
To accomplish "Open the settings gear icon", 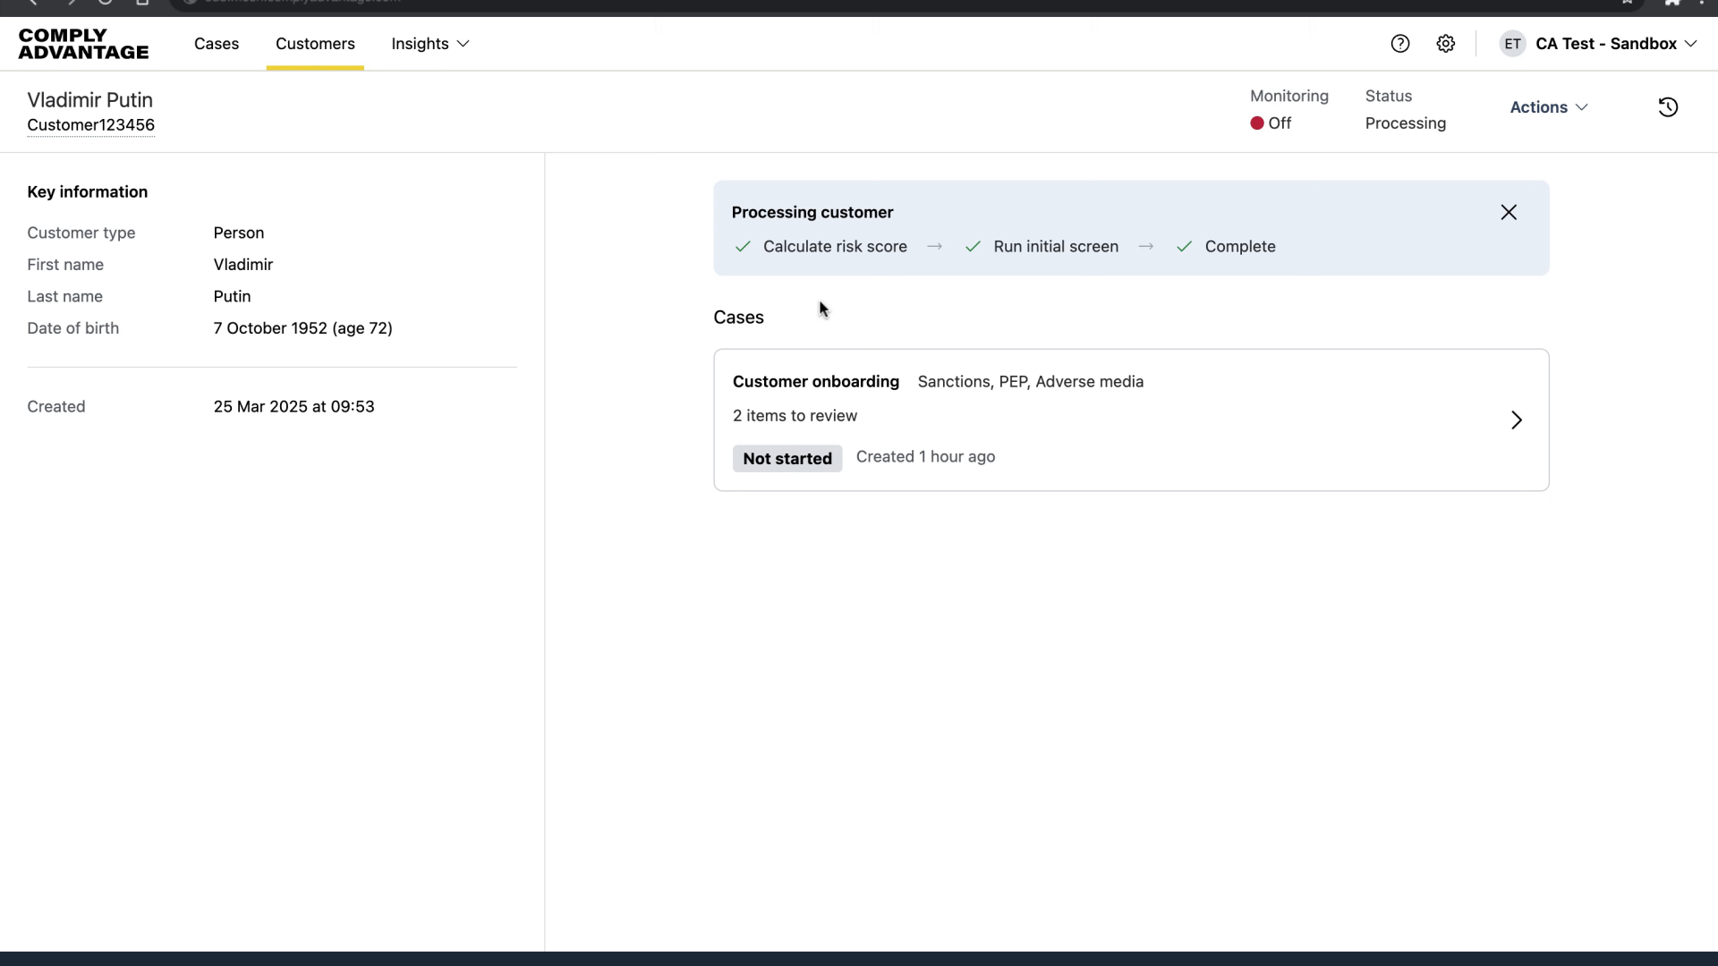I will pyautogui.click(x=1445, y=44).
